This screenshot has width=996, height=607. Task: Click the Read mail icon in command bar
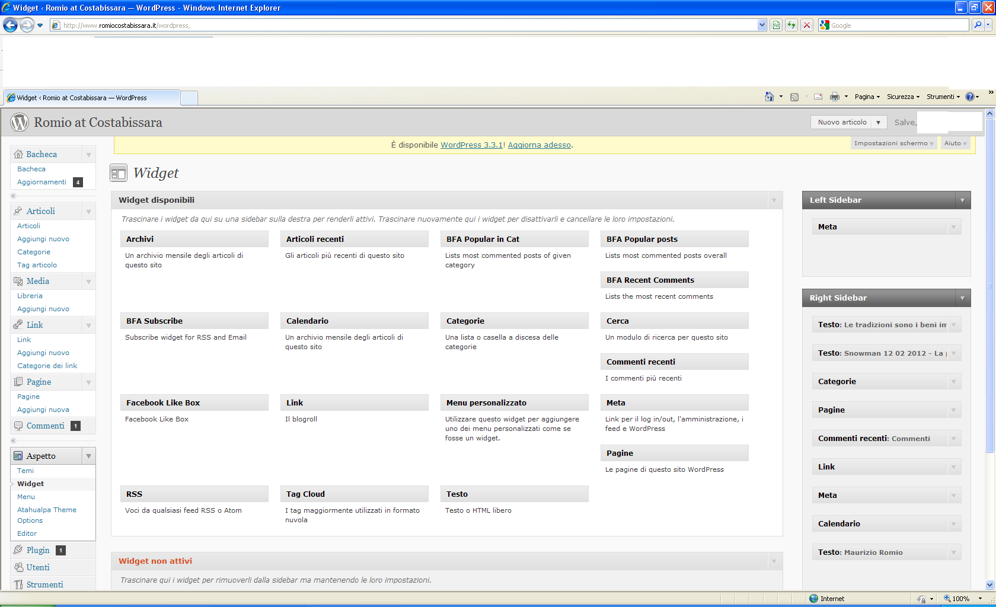pos(818,97)
